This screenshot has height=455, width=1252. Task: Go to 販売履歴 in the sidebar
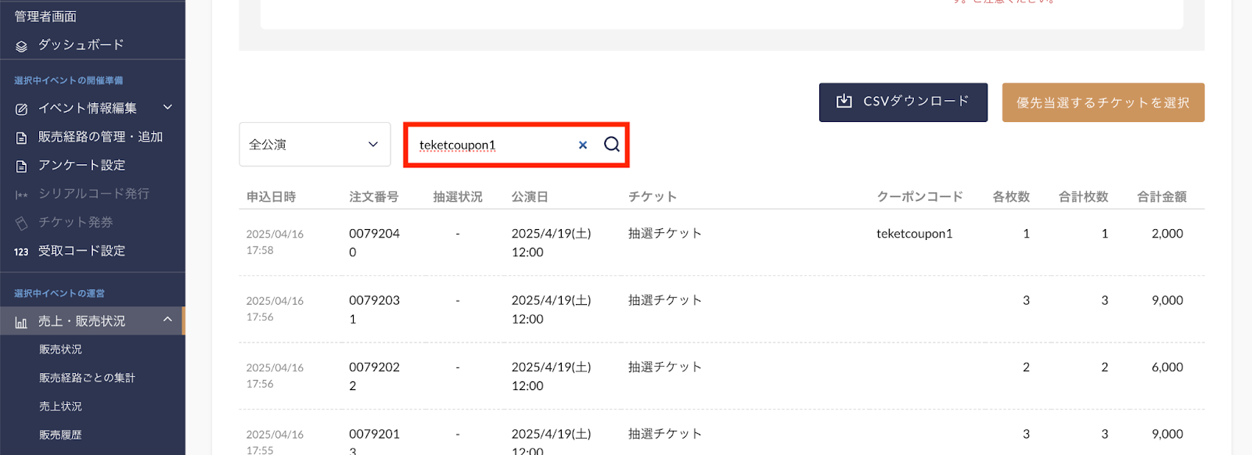[x=60, y=435]
